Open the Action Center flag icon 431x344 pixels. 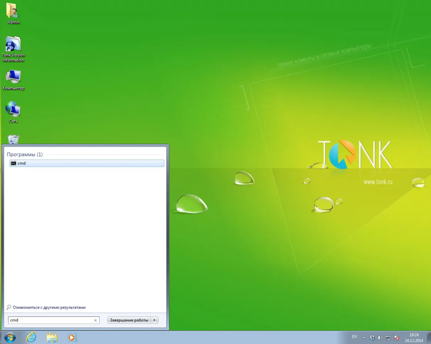[x=397, y=338]
